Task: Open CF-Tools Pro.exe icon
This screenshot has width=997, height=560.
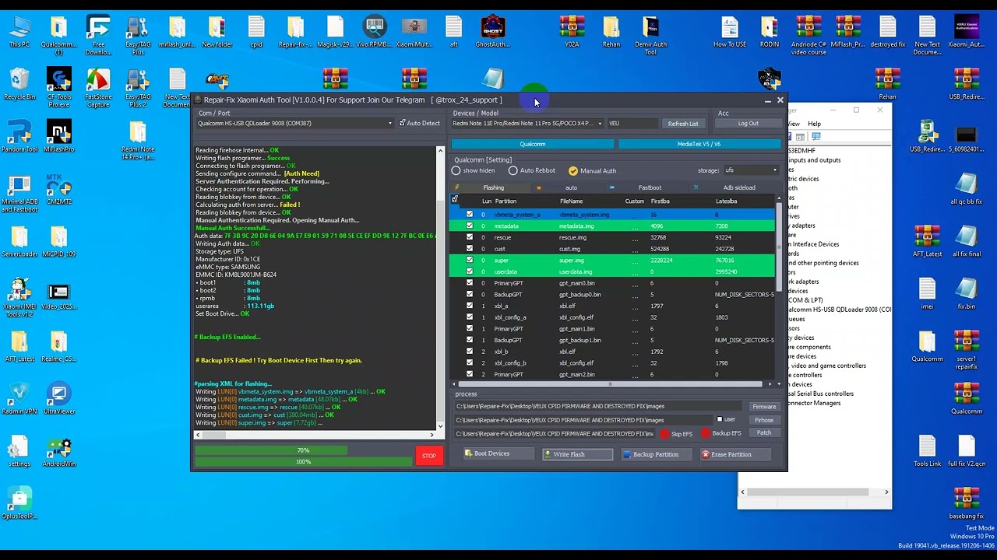Action: [x=59, y=88]
